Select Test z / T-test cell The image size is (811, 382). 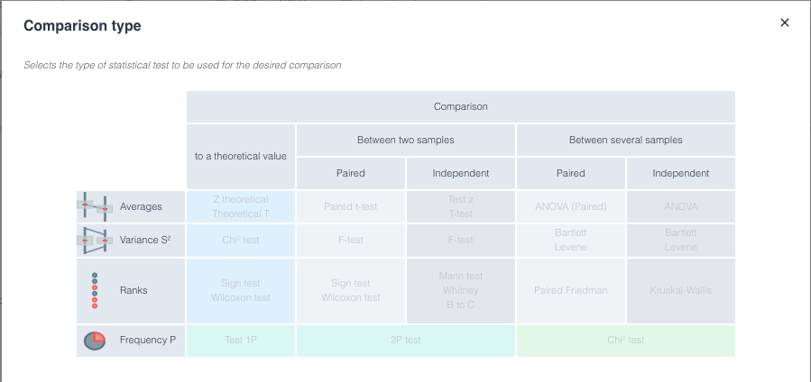pos(460,206)
